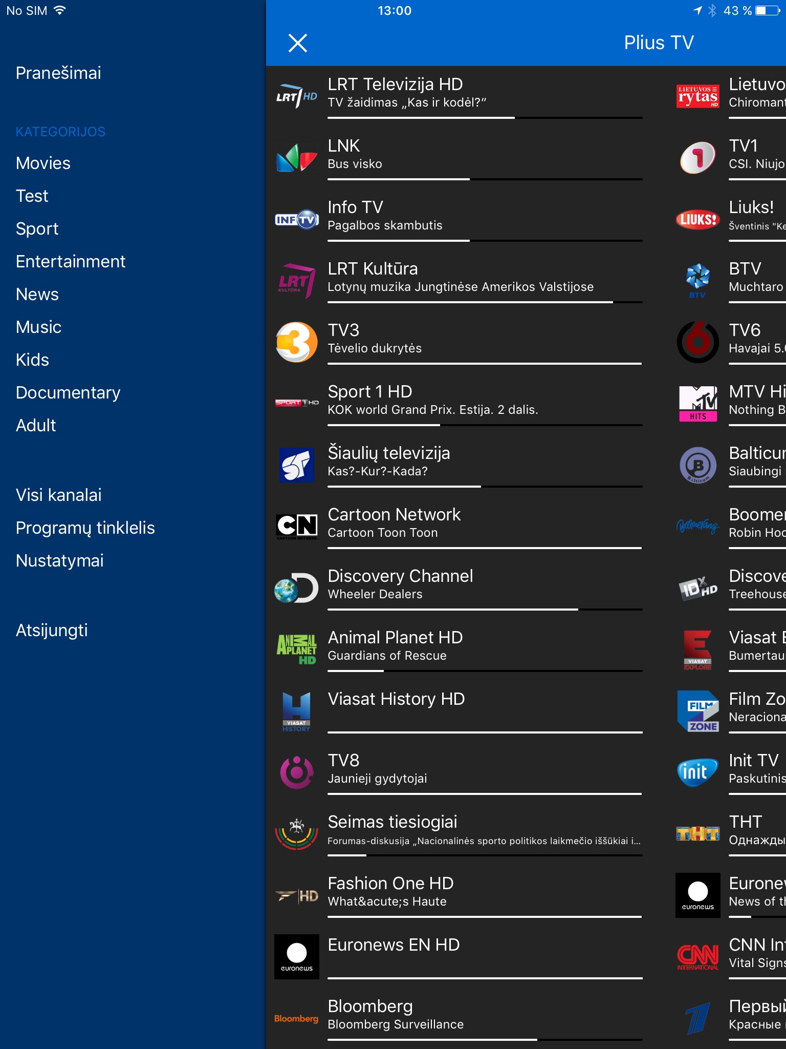
Task: Click progress bar under Discovery Channel
Action: coord(485,610)
